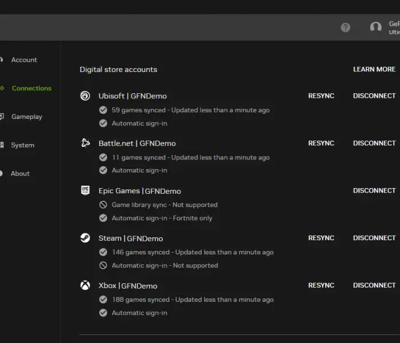The image size is (400, 343).
Task: Click the Xbox logo icon
Action: (85, 285)
